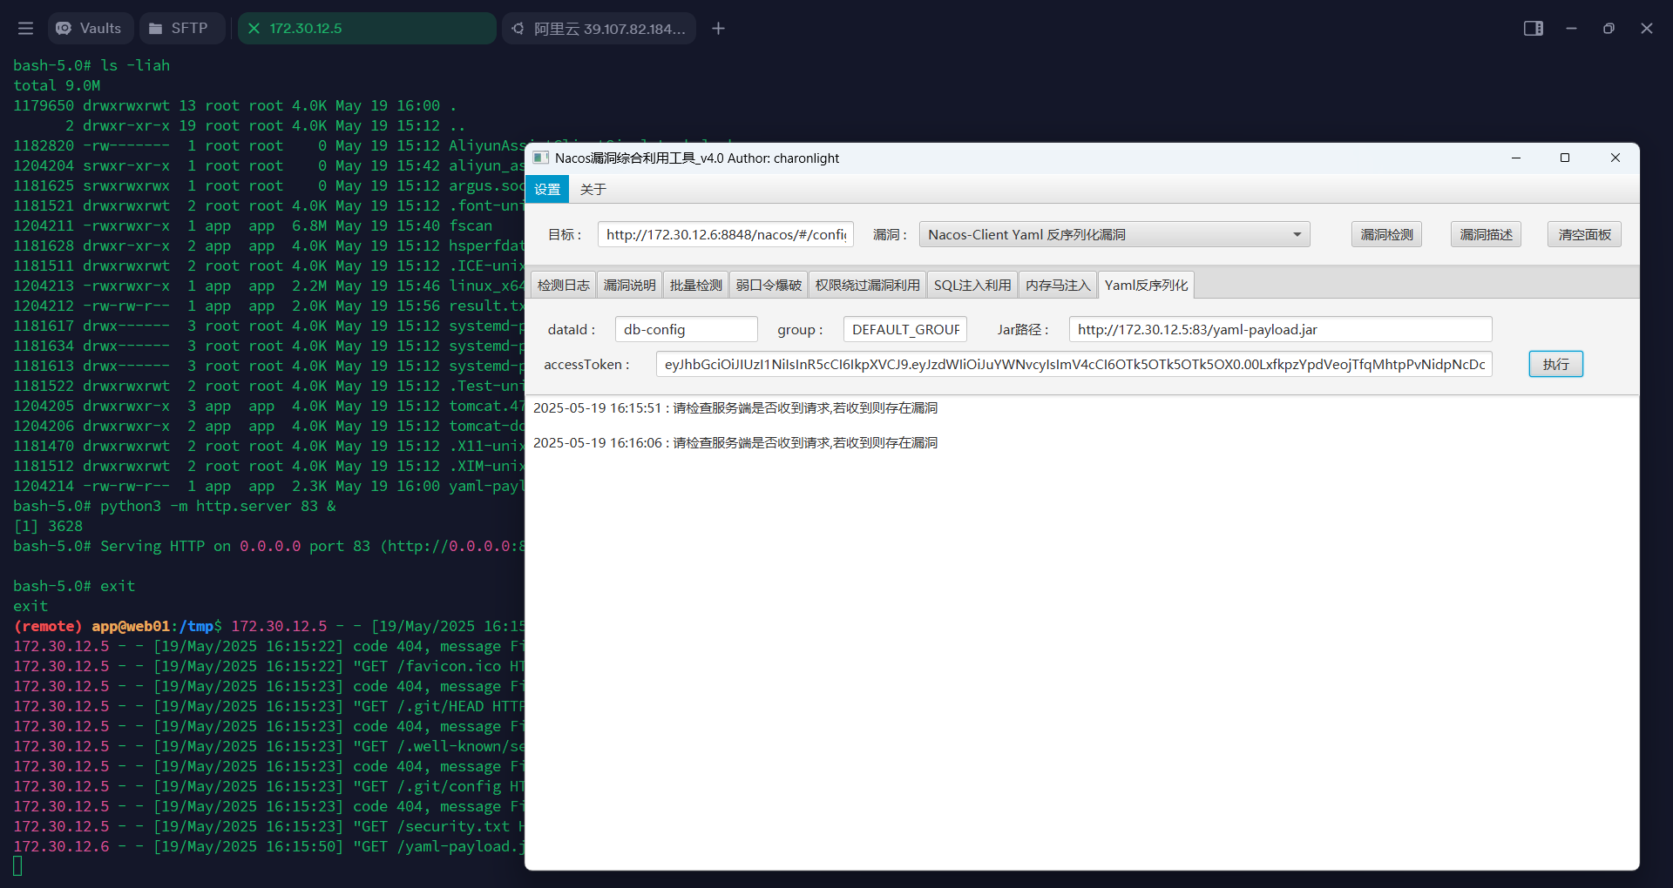Click the fscan file row in terminal
1673x888 pixels.
(x=253, y=225)
